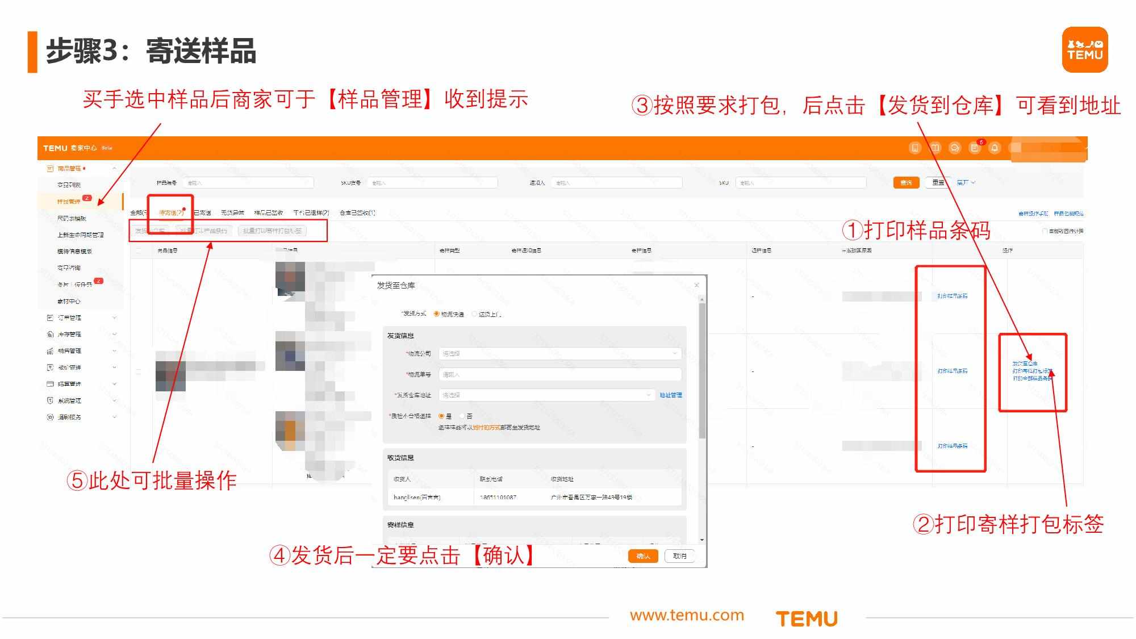Tick the checkbox above the 操作 column header
This screenshot has width=1136, height=639.
(1045, 231)
